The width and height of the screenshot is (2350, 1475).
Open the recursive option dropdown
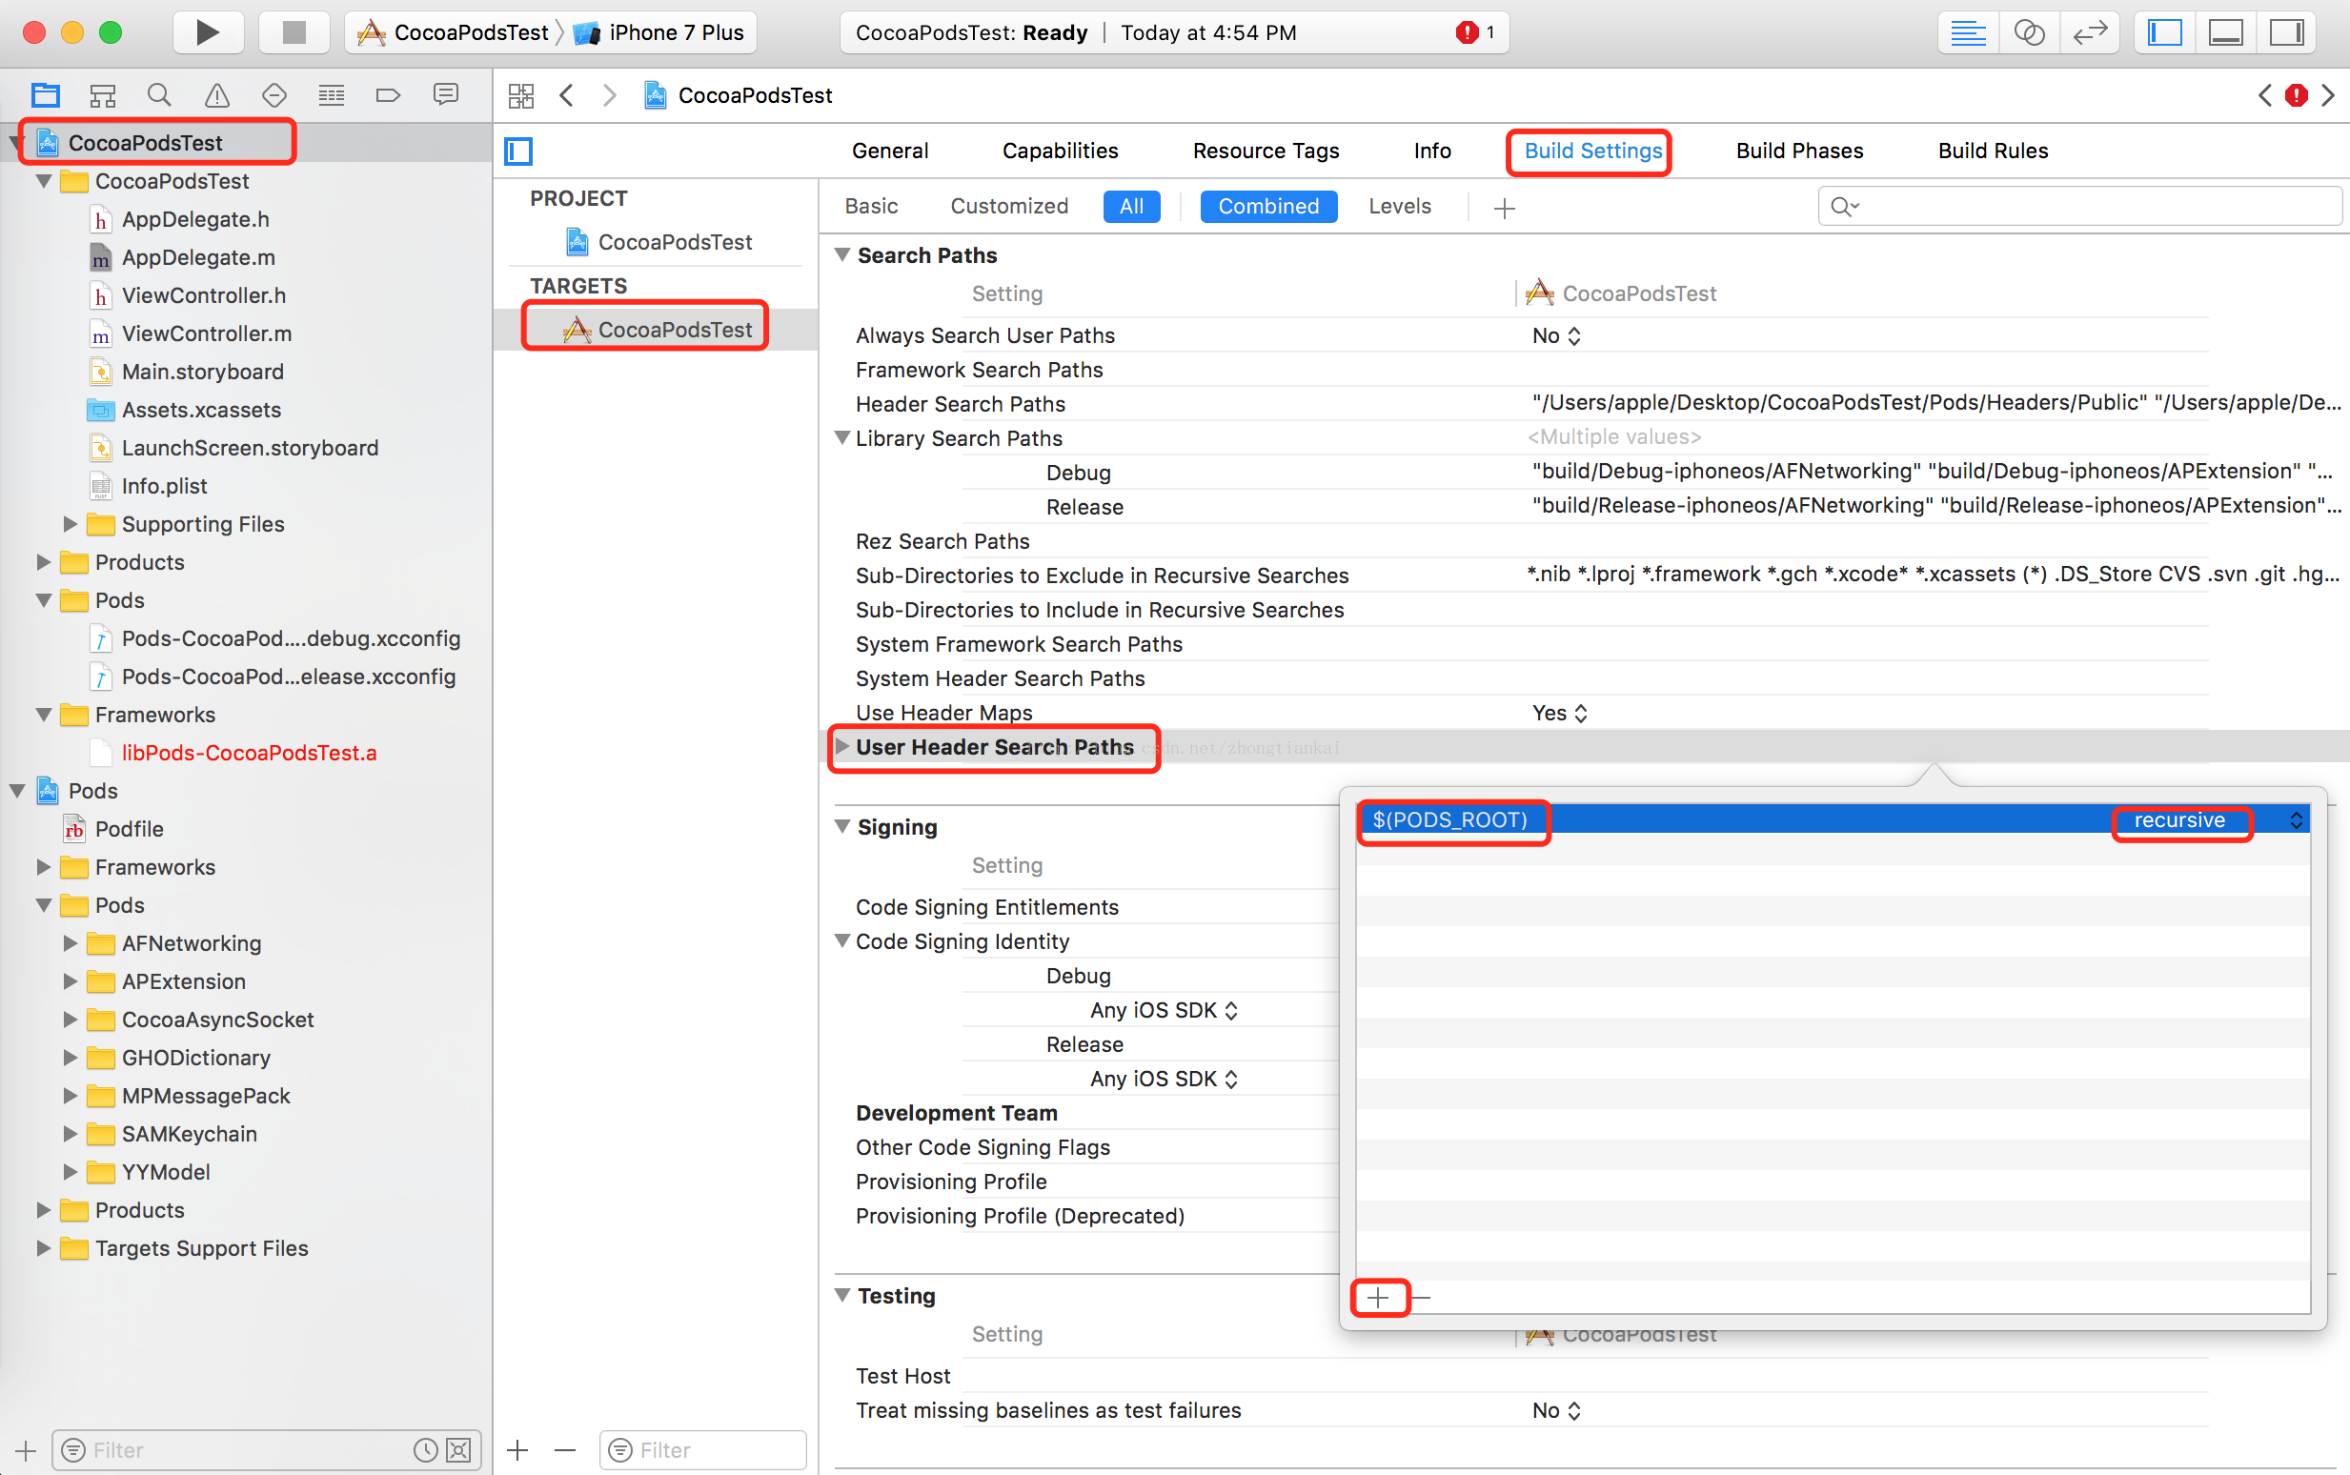(x=2297, y=819)
